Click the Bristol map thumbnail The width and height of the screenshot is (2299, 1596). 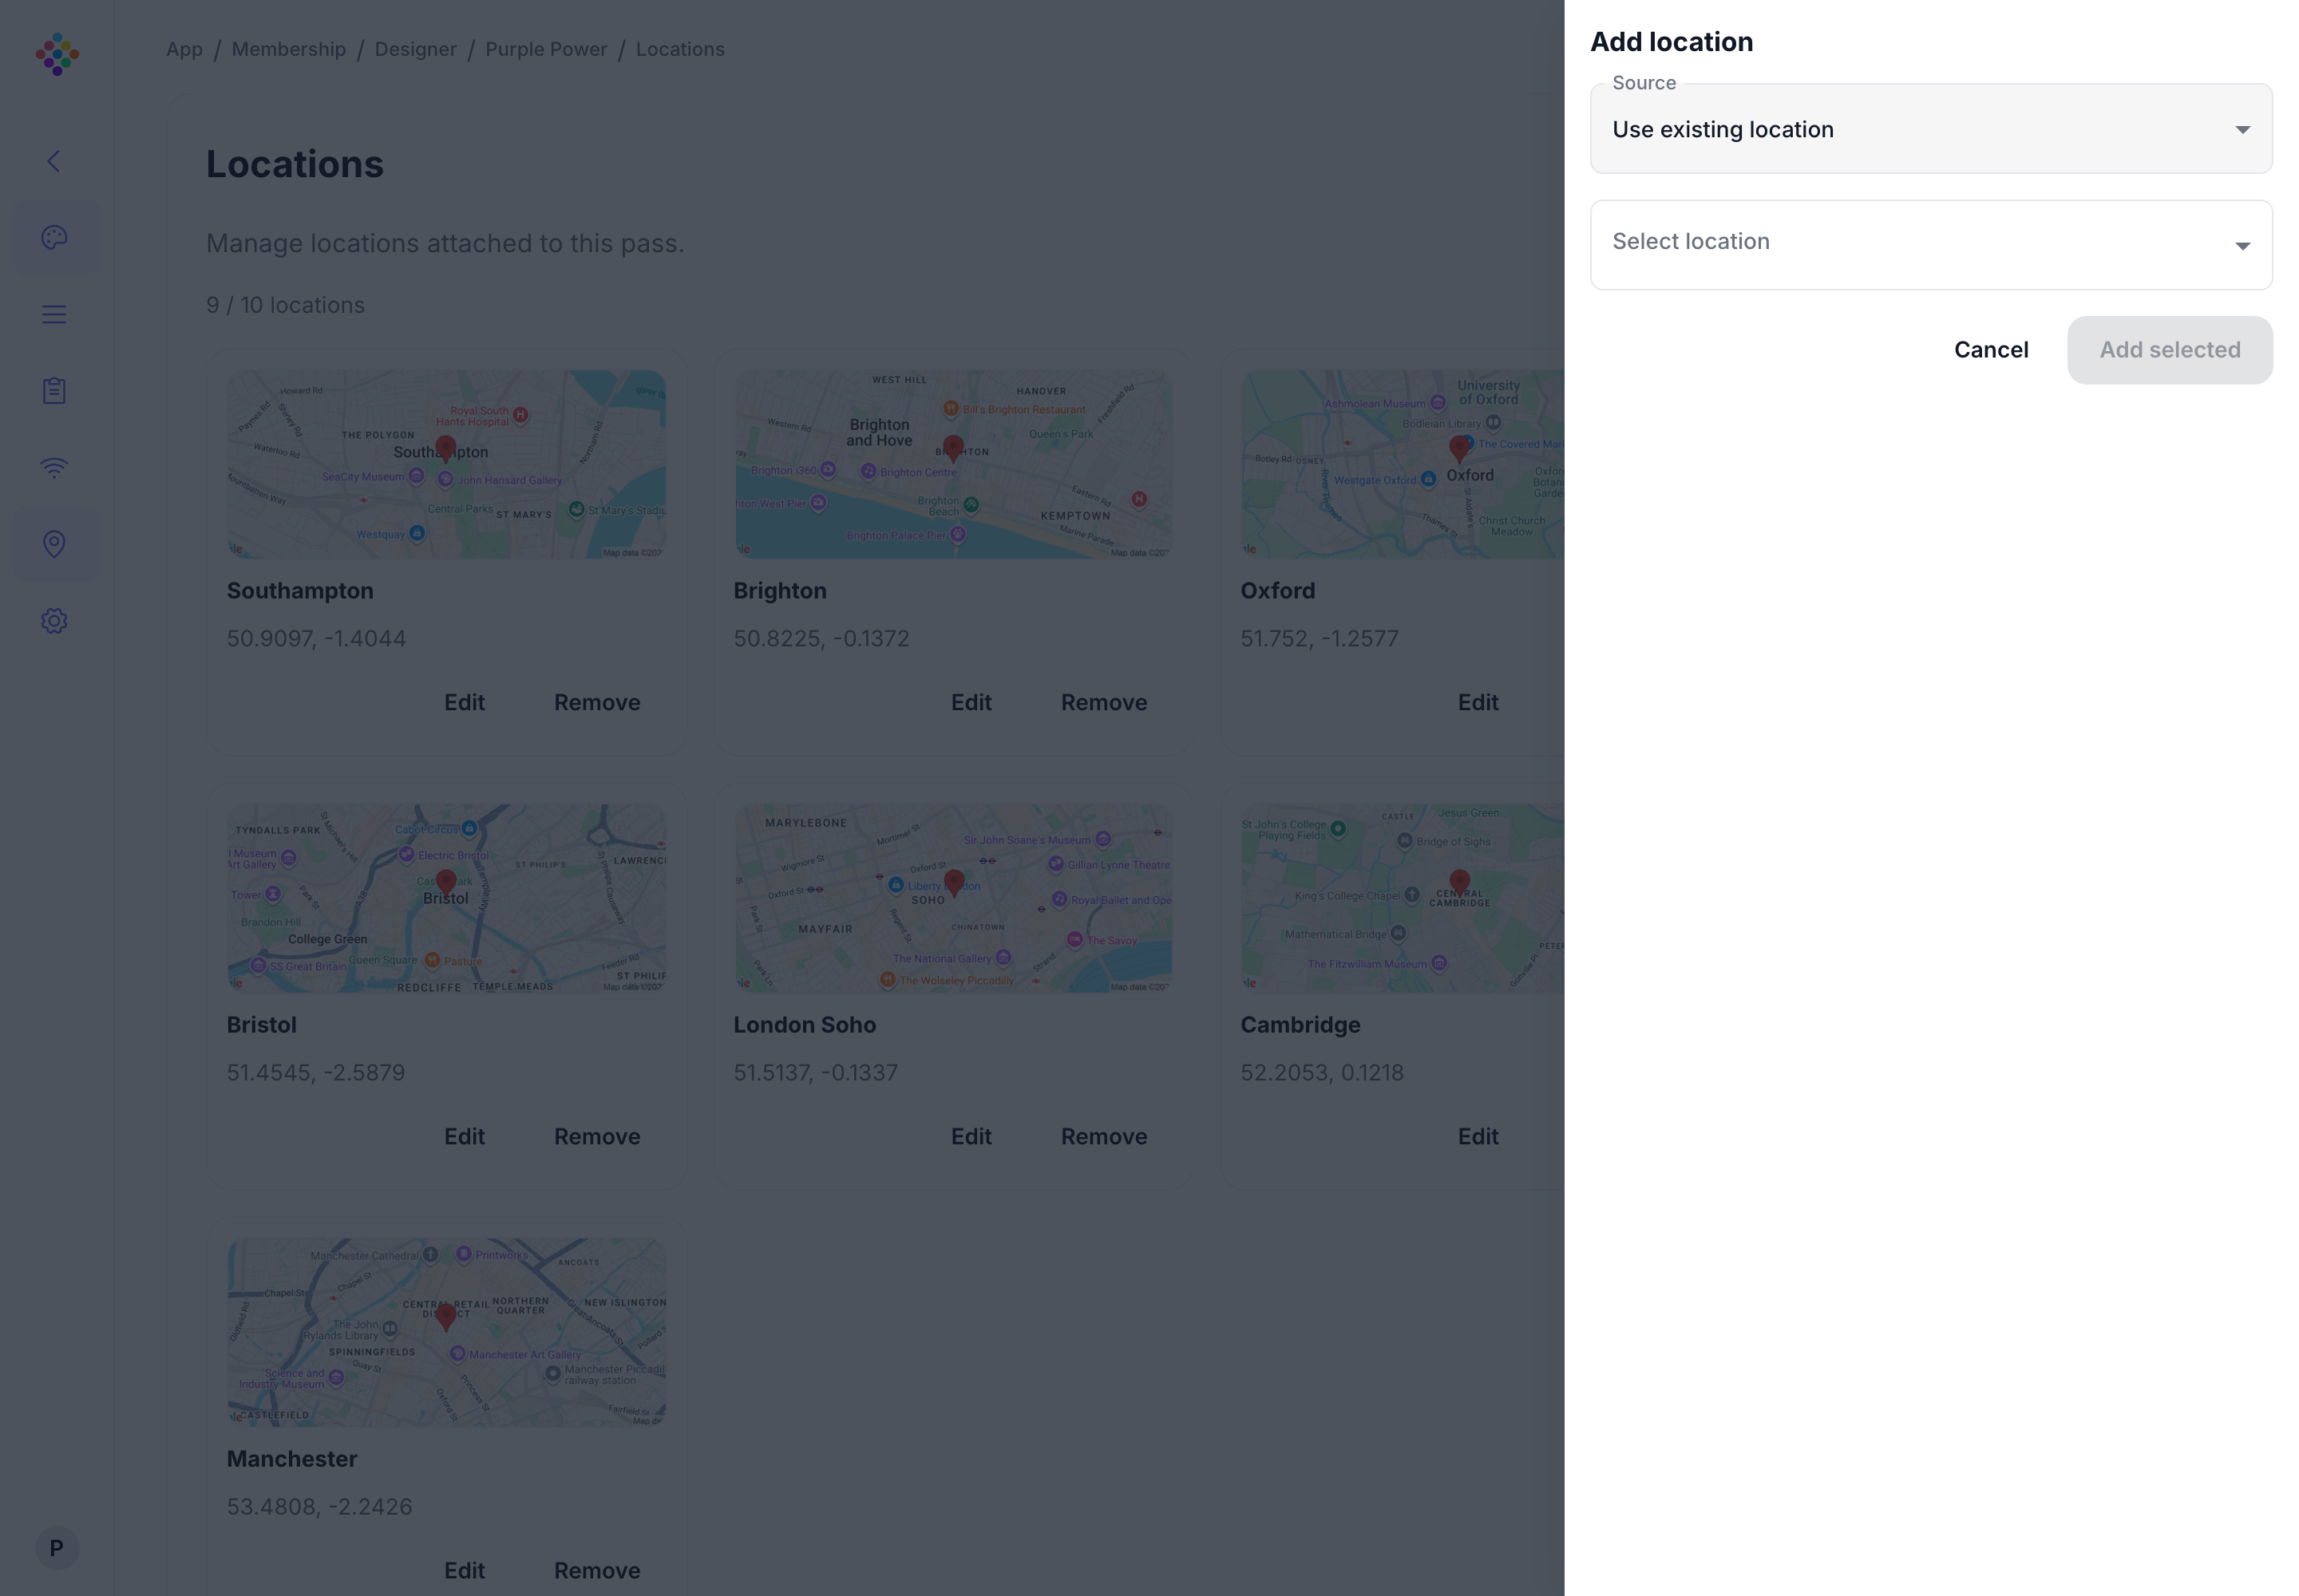tap(446, 898)
